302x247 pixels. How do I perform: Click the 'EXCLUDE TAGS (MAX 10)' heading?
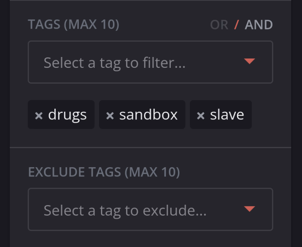[x=104, y=172]
